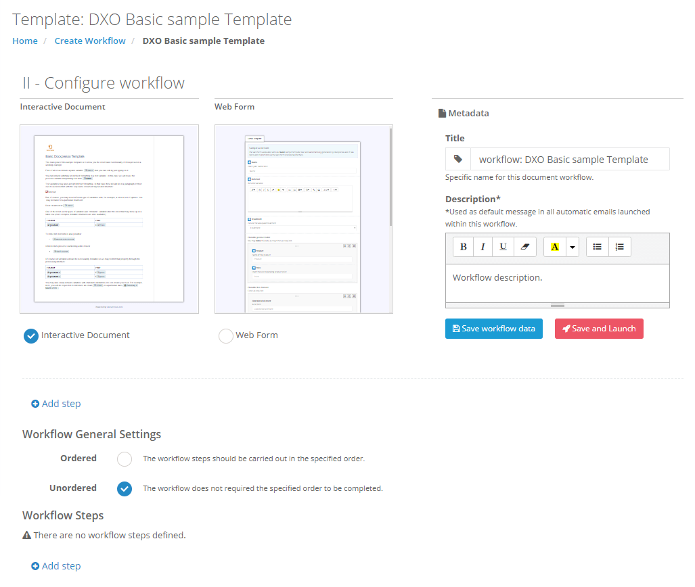
Task: Click the tag icon beside the Title field
Action: tap(457, 159)
